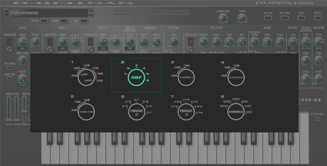Open the OPTION menu
The image size is (327, 166).
tap(268, 18)
